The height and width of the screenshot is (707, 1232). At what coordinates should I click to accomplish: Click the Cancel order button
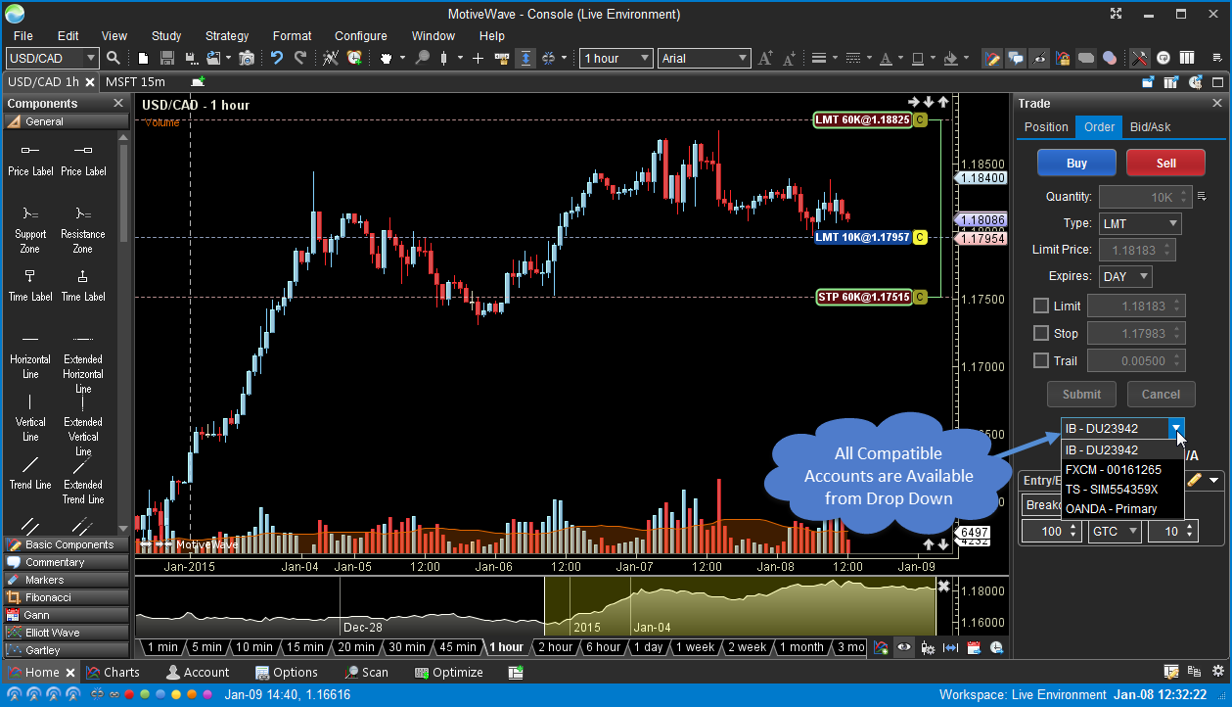[x=1161, y=395]
